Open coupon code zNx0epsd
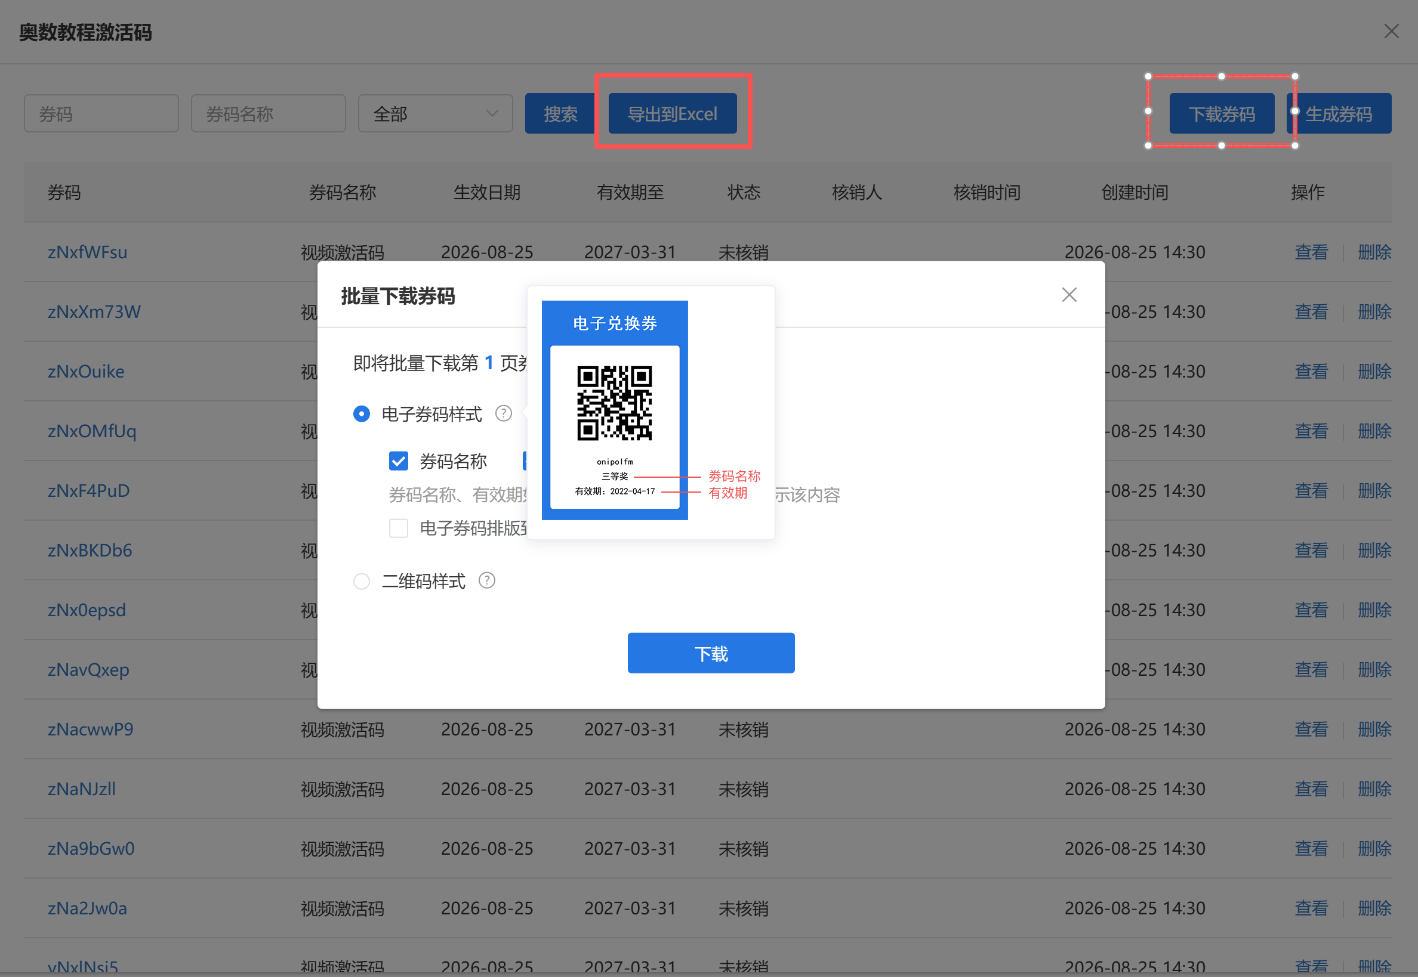Image resolution: width=1418 pixels, height=977 pixels. 87,610
